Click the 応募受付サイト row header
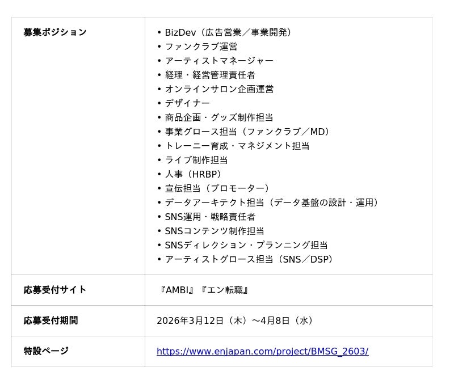Viewport: 454px width, 384px height. point(55,290)
